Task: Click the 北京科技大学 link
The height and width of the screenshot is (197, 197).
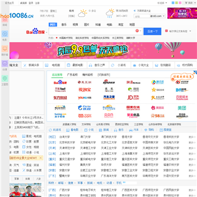Action: coord(67,142)
